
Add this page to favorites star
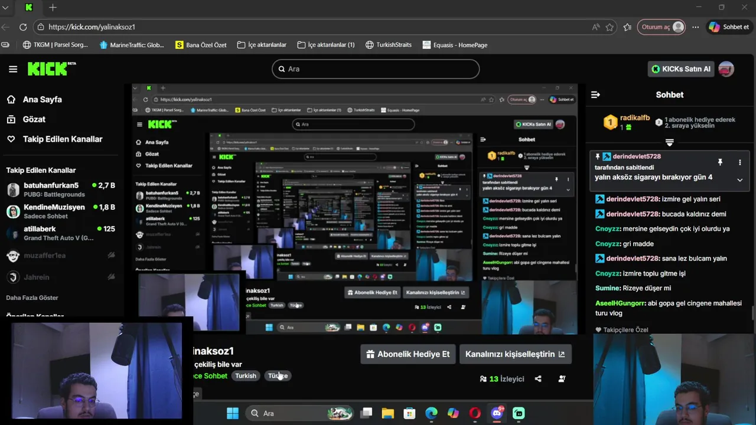(610, 27)
